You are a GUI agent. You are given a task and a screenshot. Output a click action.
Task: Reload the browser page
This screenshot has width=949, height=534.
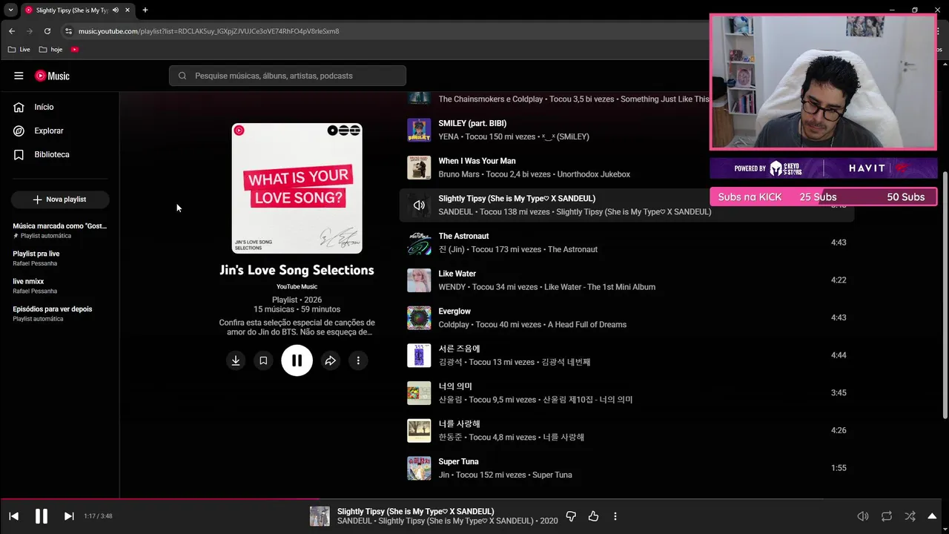coord(47,31)
